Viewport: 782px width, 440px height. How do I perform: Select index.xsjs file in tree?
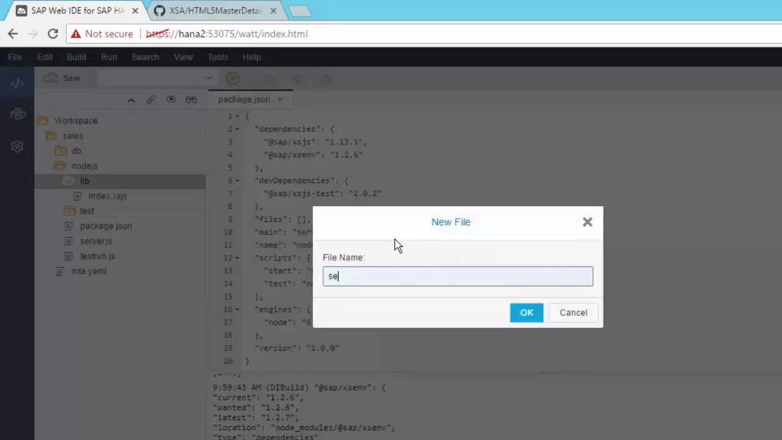(108, 196)
